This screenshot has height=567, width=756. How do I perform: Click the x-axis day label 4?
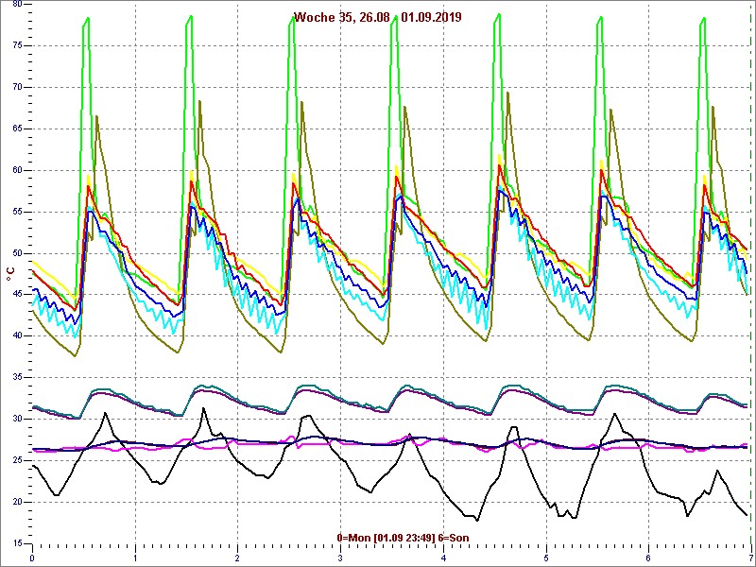click(x=443, y=558)
